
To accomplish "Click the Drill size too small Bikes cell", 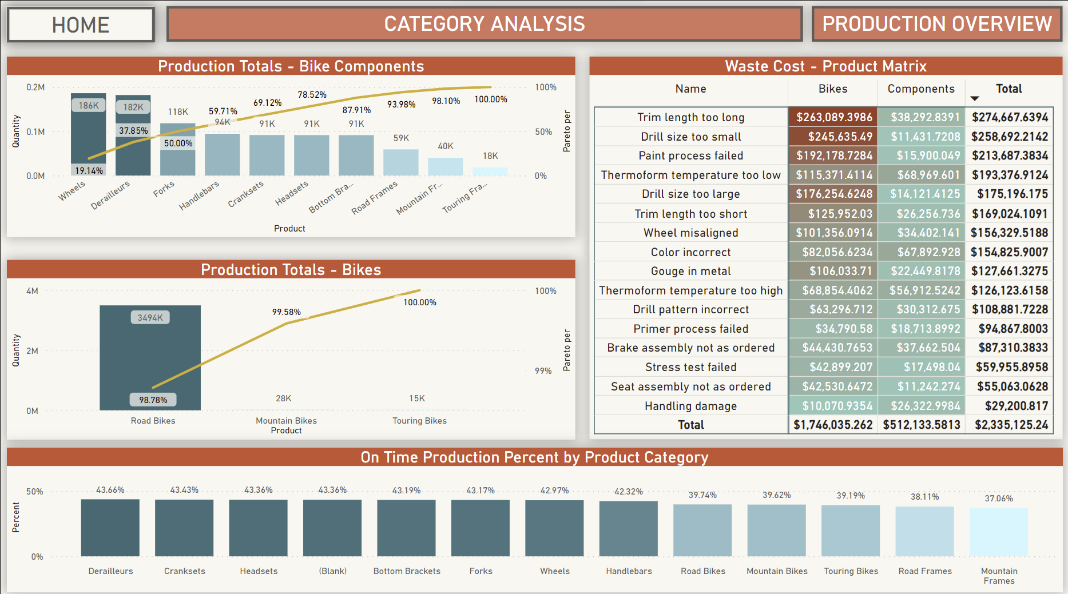I will (x=832, y=137).
